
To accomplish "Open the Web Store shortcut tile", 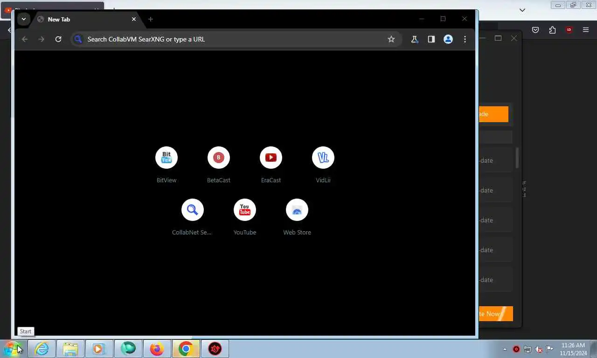I will 297,217.
